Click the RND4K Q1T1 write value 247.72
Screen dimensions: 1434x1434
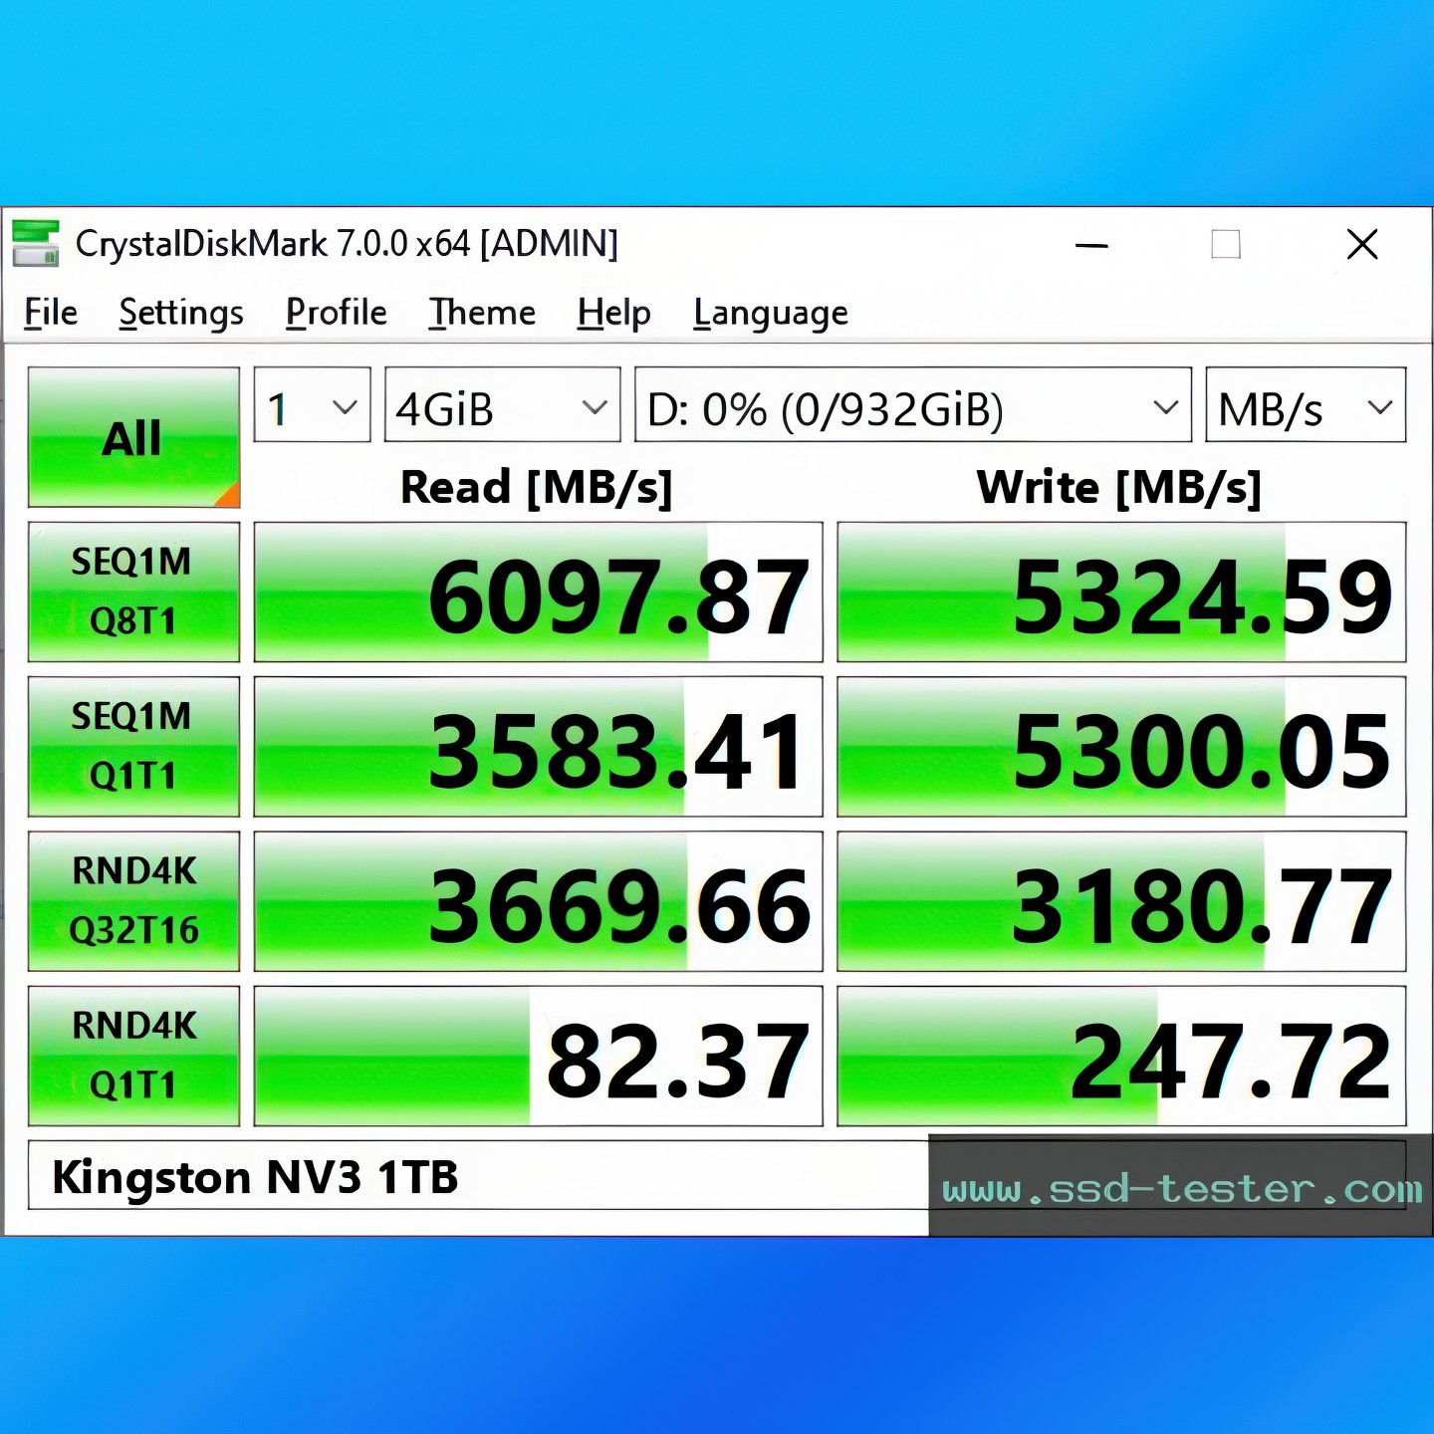pyautogui.click(x=1121, y=1056)
